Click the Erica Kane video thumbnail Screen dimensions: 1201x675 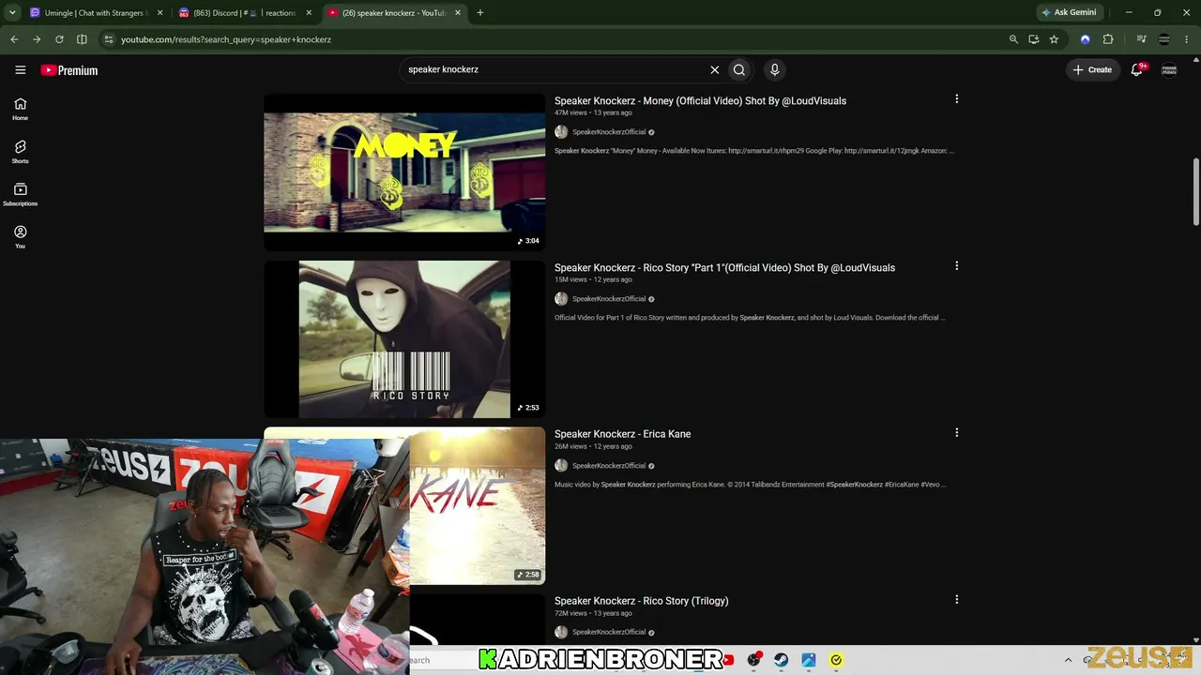[x=477, y=506]
